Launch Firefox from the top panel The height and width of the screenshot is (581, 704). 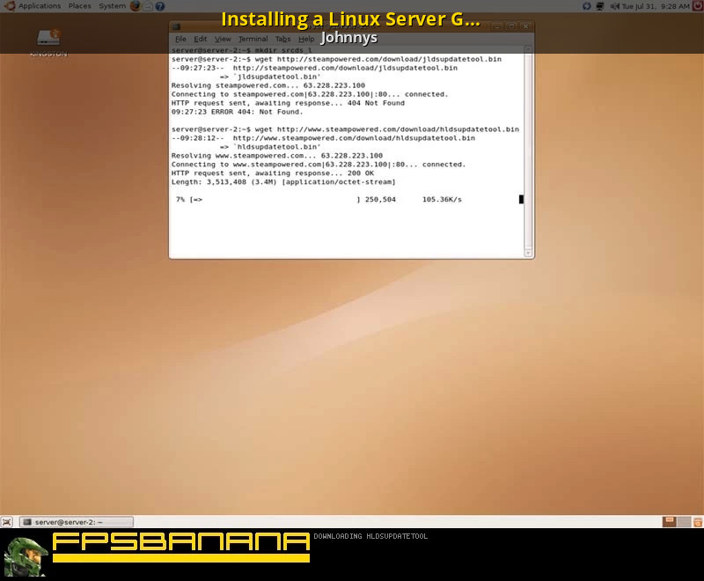[x=135, y=6]
